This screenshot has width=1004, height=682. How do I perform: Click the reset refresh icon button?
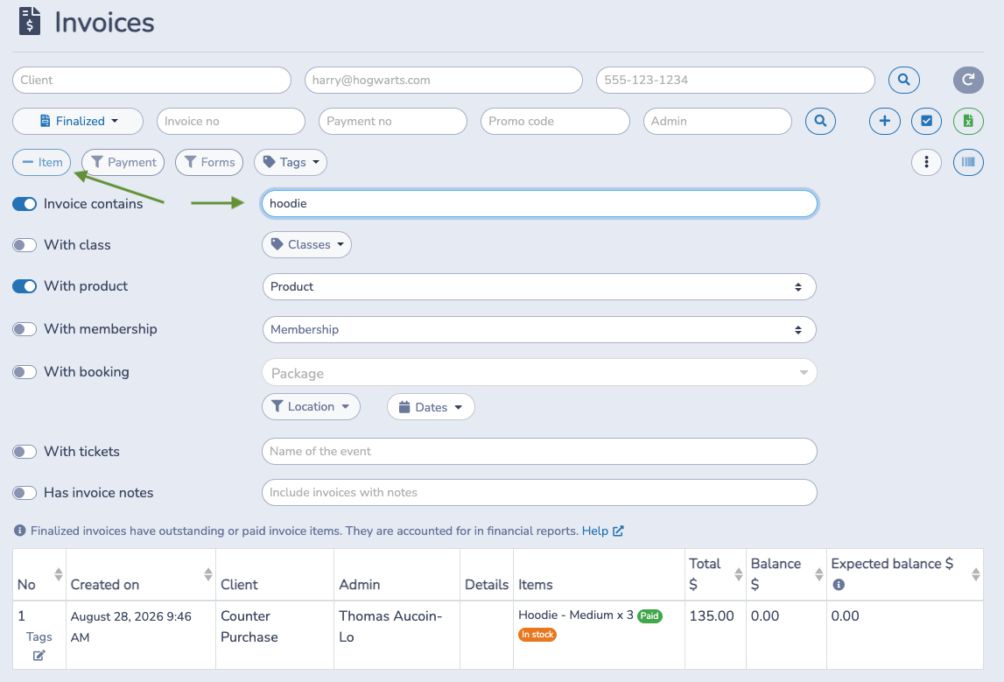pos(968,80)
